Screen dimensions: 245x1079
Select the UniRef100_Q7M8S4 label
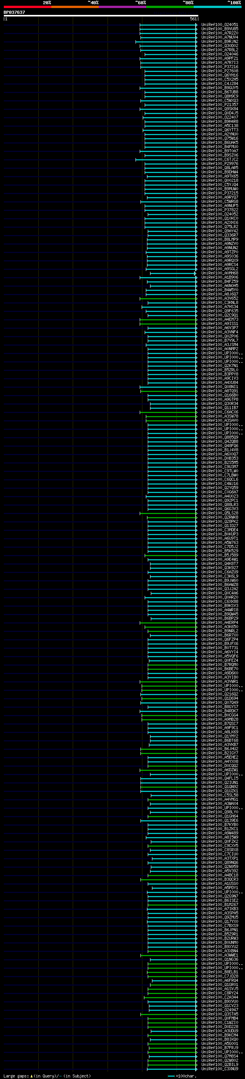pos(220,1056)
